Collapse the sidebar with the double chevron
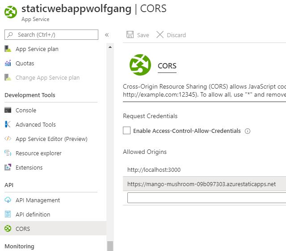The width and height of the screenshot is (286, 251). [107, 35]
